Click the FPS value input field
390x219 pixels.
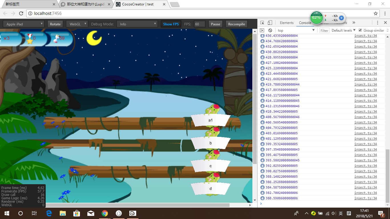[x=200, y=24]
